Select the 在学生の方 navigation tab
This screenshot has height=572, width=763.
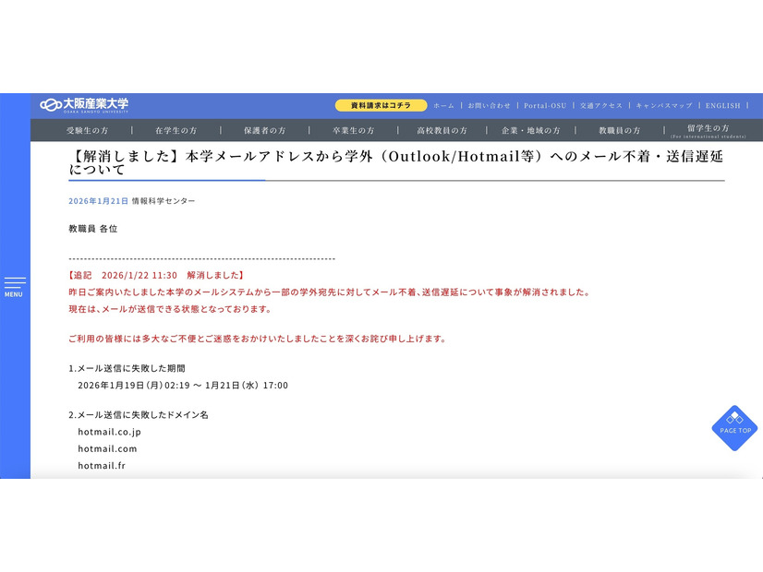[x=176, y=130]
